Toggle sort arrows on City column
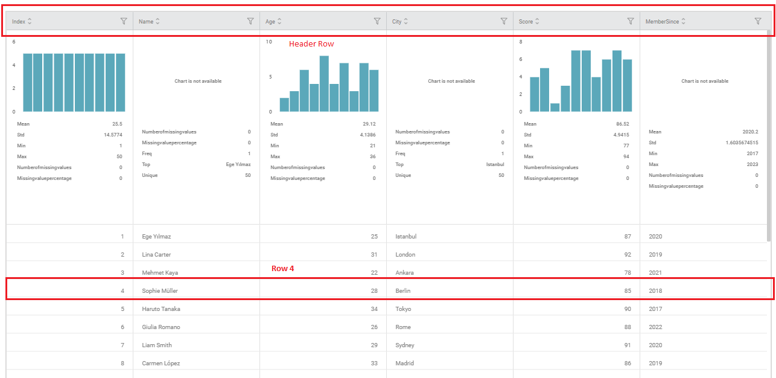The image size is (776, 378). point(406,21)
